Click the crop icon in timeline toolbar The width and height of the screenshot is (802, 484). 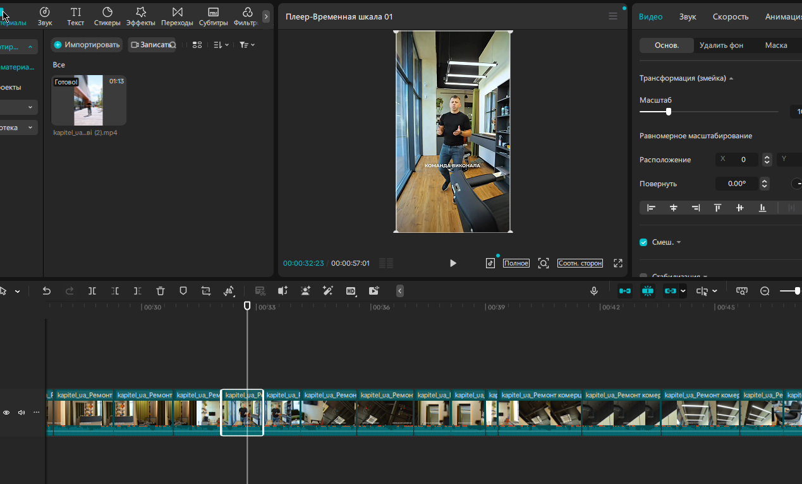click(x=206, y=291)
